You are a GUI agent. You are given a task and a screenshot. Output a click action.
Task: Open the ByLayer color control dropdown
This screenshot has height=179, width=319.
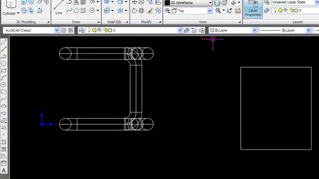coord(254,30)
